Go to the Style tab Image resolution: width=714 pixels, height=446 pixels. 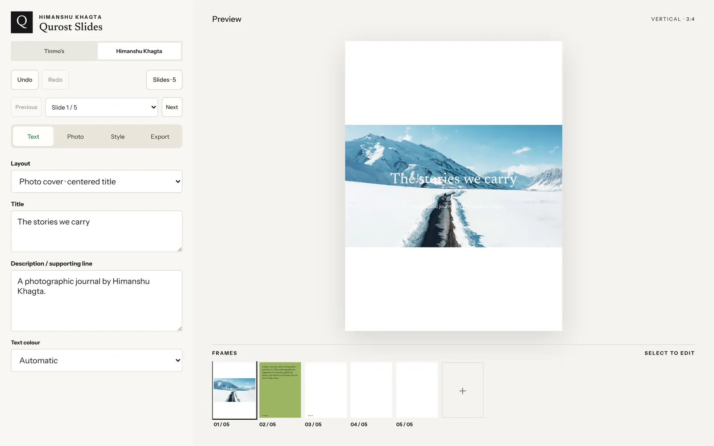(118, 136)
